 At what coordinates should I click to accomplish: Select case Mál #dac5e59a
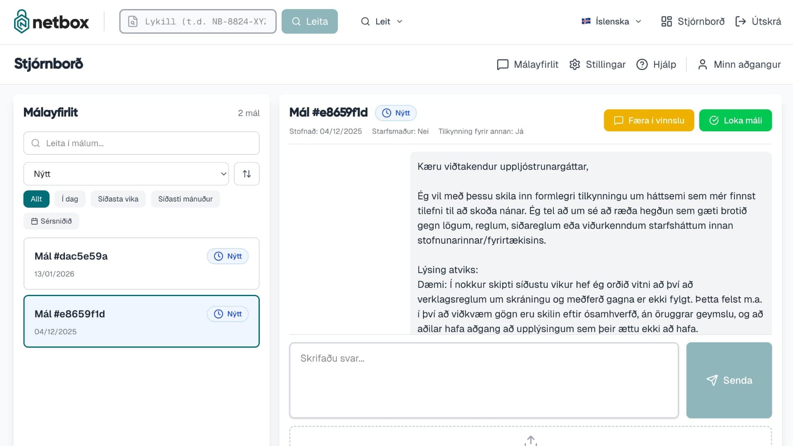click(141, 263)
